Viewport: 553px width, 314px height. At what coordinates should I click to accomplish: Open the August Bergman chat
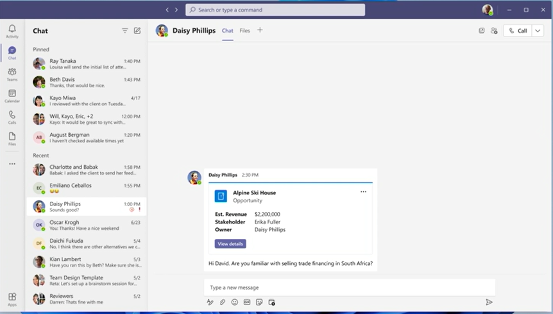tap(87, 137)
